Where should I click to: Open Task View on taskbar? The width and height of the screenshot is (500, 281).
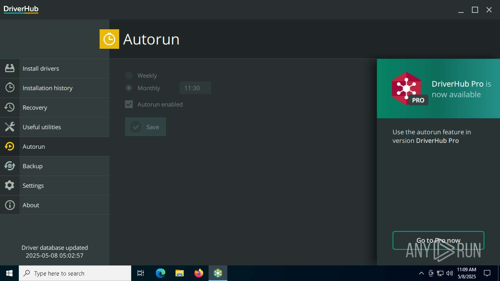click(x=141, y=273)
